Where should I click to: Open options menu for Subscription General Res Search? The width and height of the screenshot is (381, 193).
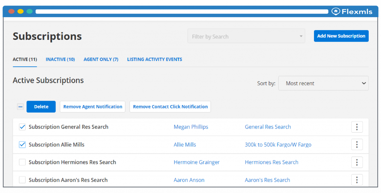click(357, 127)
